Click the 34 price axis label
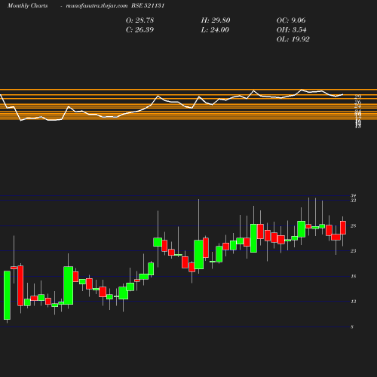Image resolution: width=377 pixels, height=377 pixels. 354,195
